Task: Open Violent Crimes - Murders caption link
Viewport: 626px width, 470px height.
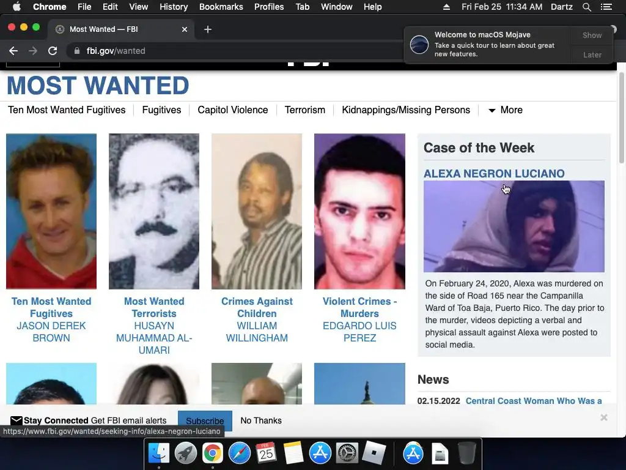Action: click(359, 307)
